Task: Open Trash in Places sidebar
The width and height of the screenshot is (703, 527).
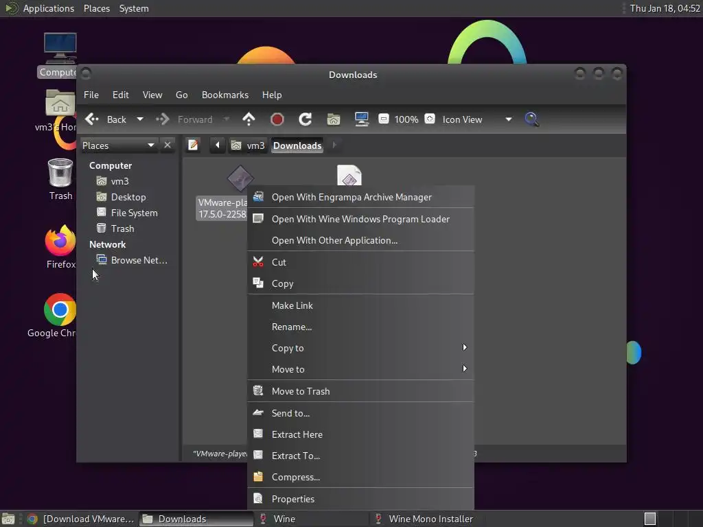Action: [122, 229]
